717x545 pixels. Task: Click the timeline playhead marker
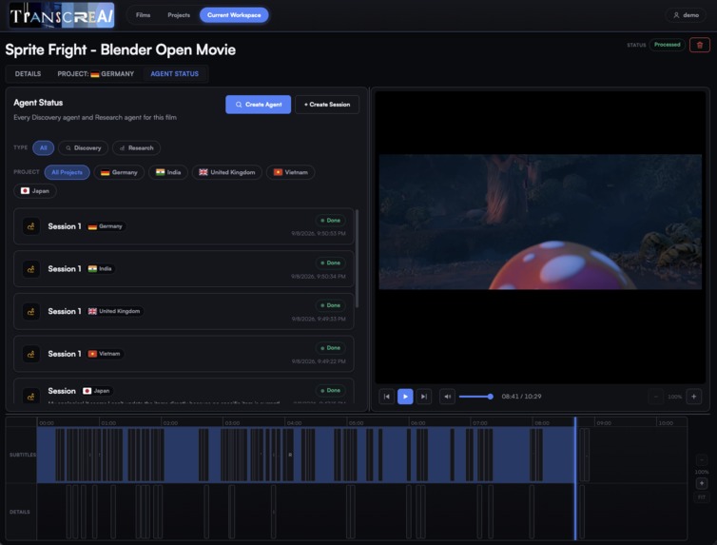pos(575,478)
